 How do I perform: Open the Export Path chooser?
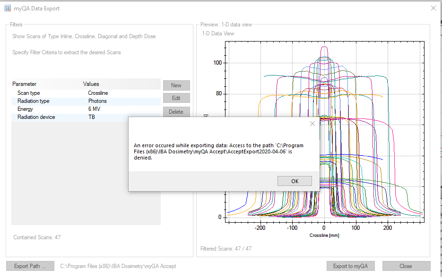pos(30,266)
